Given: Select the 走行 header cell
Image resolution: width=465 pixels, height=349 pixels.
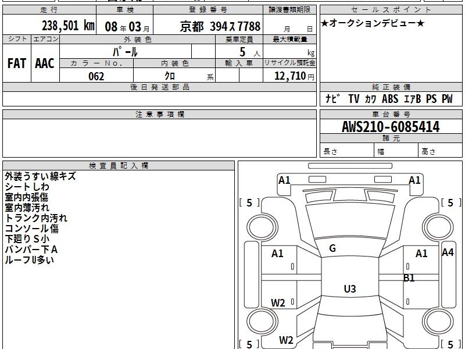Looking at the screenshot, I should click(x=49, y=10).
